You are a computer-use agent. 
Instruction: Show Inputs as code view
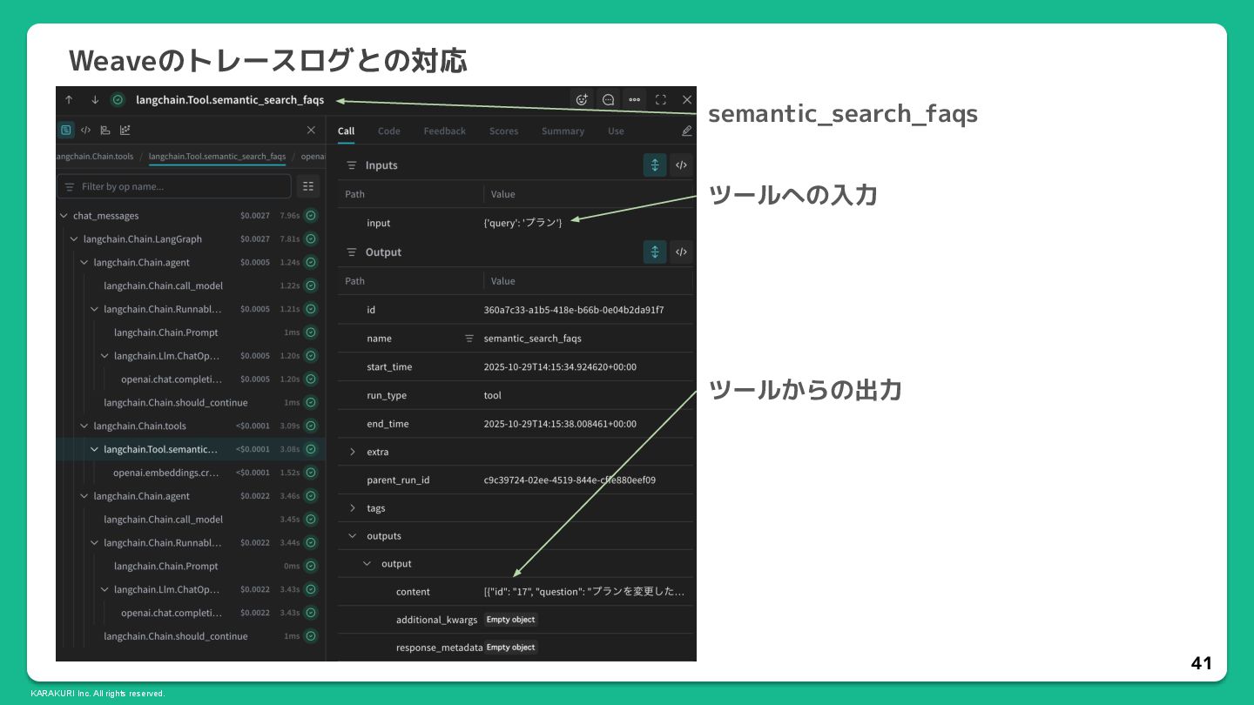click(x=682, y=165)
